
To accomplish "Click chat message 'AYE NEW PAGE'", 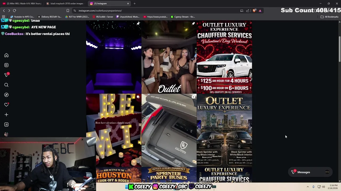I will [43, 27].
